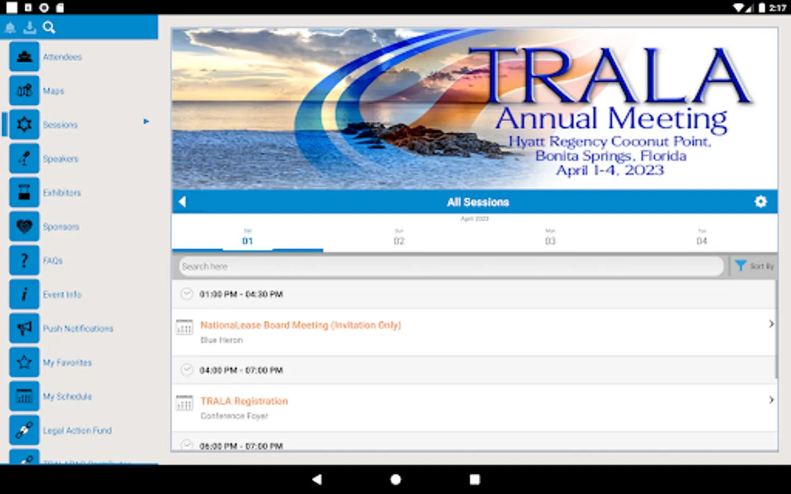Switch to the Sat 01 date tab
This screenshot has height=494, width=791.
coord(248,237)
